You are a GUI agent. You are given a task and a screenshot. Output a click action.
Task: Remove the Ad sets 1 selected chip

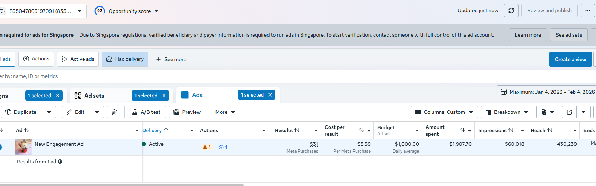pyautogui.click(x=164, y=96)
